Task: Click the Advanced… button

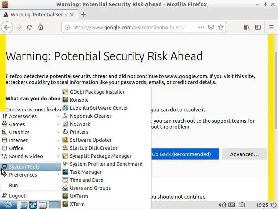Action: click(x=244, y=154)
